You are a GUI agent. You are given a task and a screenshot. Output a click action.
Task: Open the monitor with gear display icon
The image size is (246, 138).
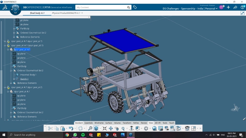(x=161, y=129)
